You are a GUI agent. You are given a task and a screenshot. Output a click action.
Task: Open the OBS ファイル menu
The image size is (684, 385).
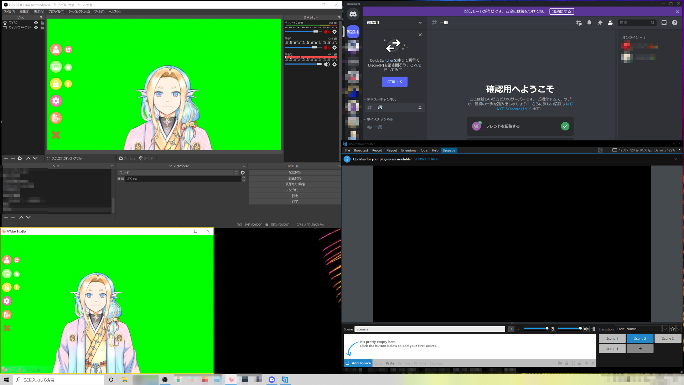pyautogui.click(x=9, y=12)
